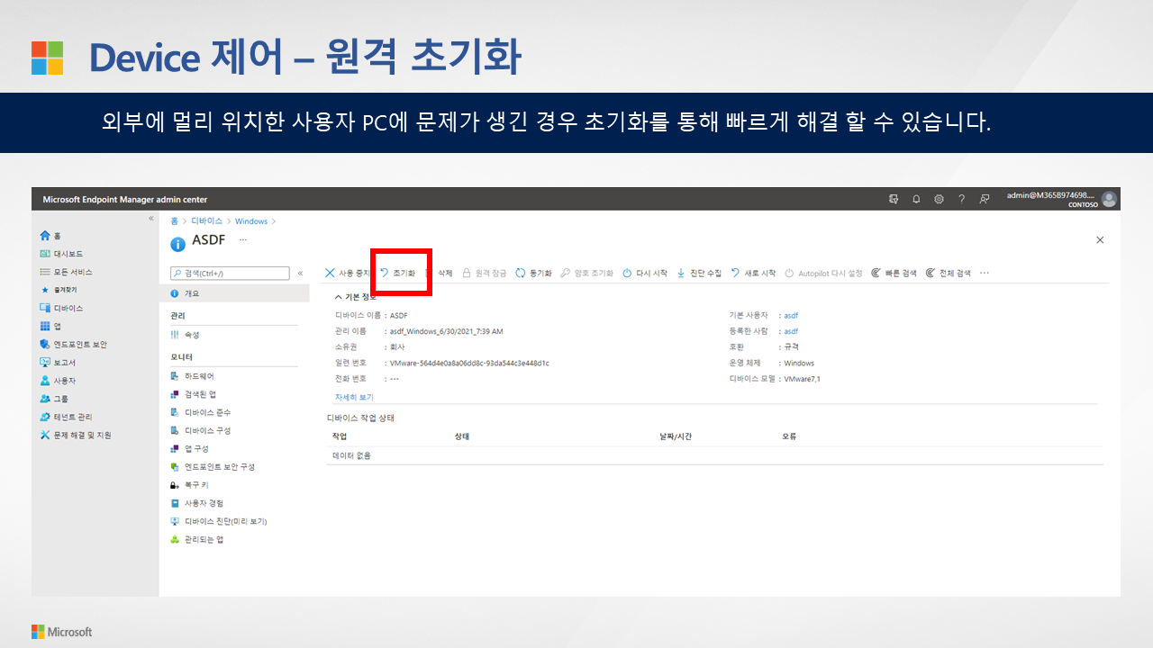The image size is (1153, 648).
Task: Click the 날짜/시간 column header
Action: pyautogui.click(x=676, y=436)
